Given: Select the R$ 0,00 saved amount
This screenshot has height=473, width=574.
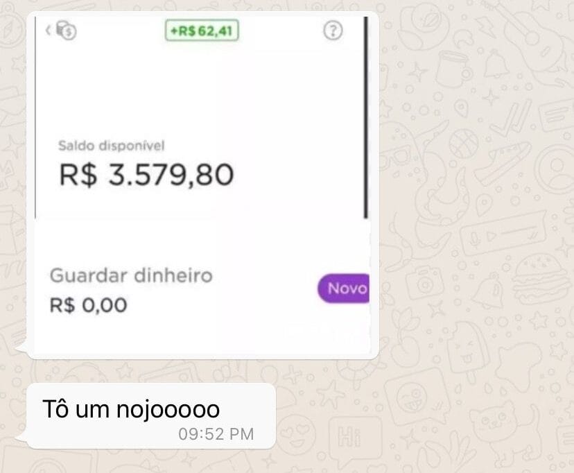Looking at the screenshot, I should 88,304.
